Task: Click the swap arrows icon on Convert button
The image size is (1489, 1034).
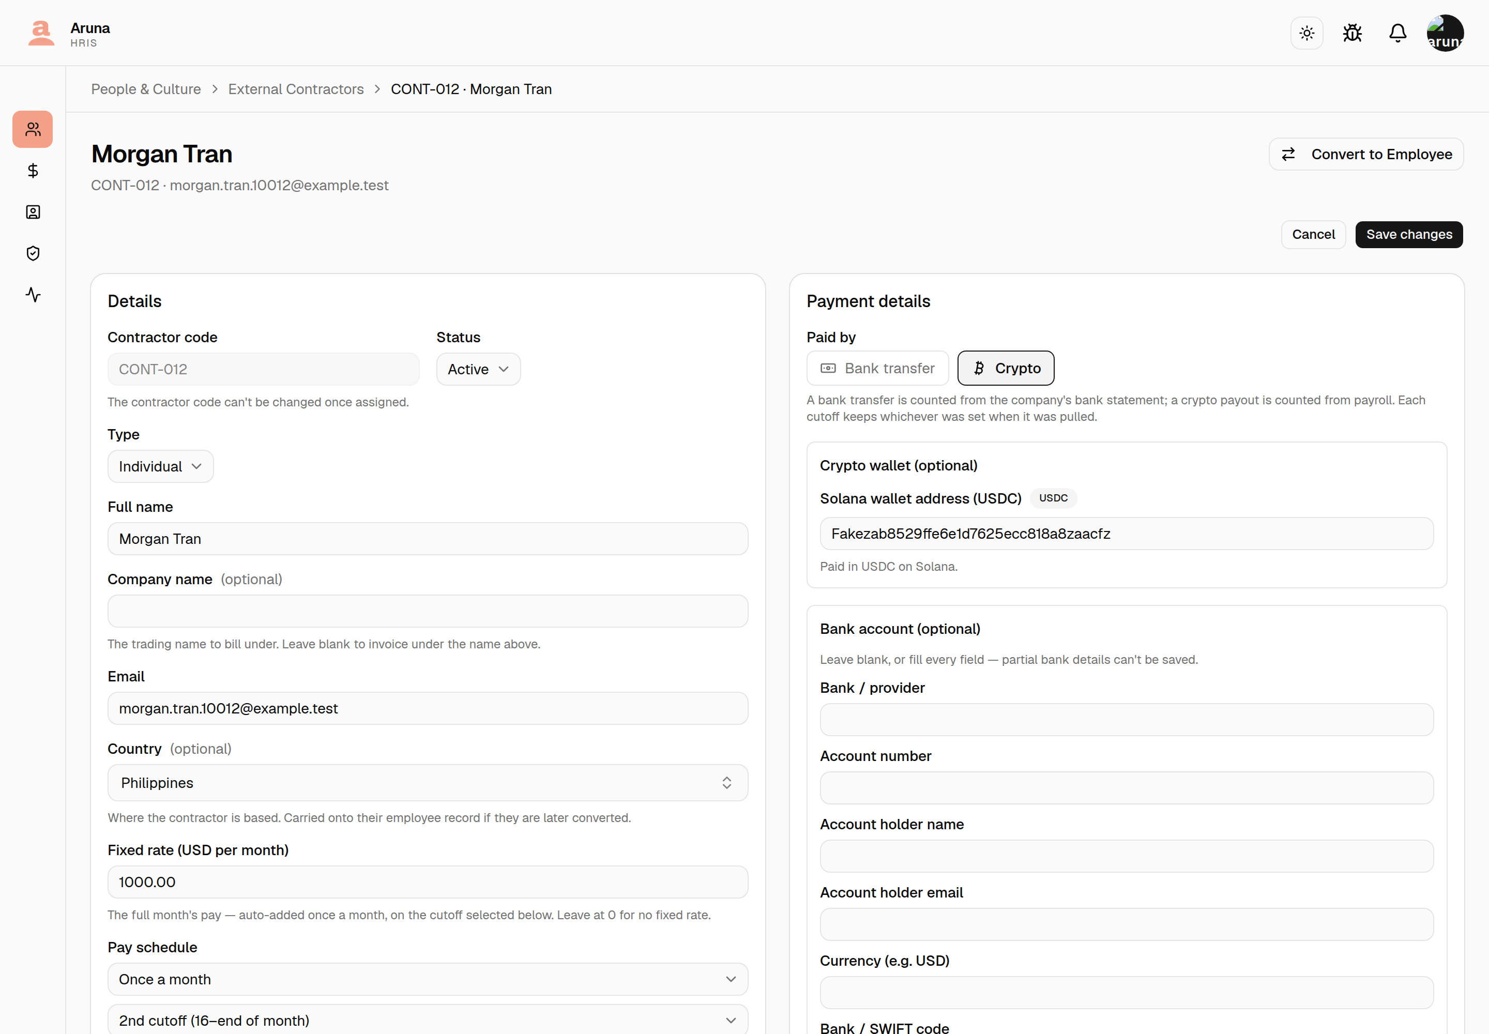Action: [1288, 154]
